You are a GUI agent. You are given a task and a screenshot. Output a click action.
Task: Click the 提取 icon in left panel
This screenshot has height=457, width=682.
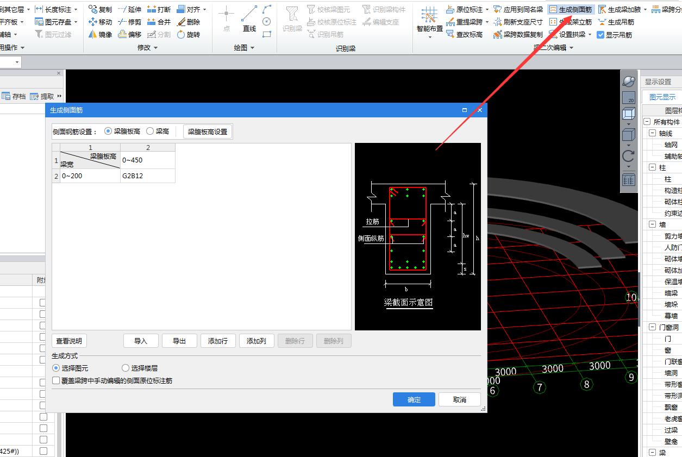42,96
